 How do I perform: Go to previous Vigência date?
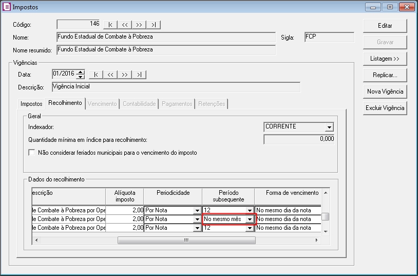(110, 75)
